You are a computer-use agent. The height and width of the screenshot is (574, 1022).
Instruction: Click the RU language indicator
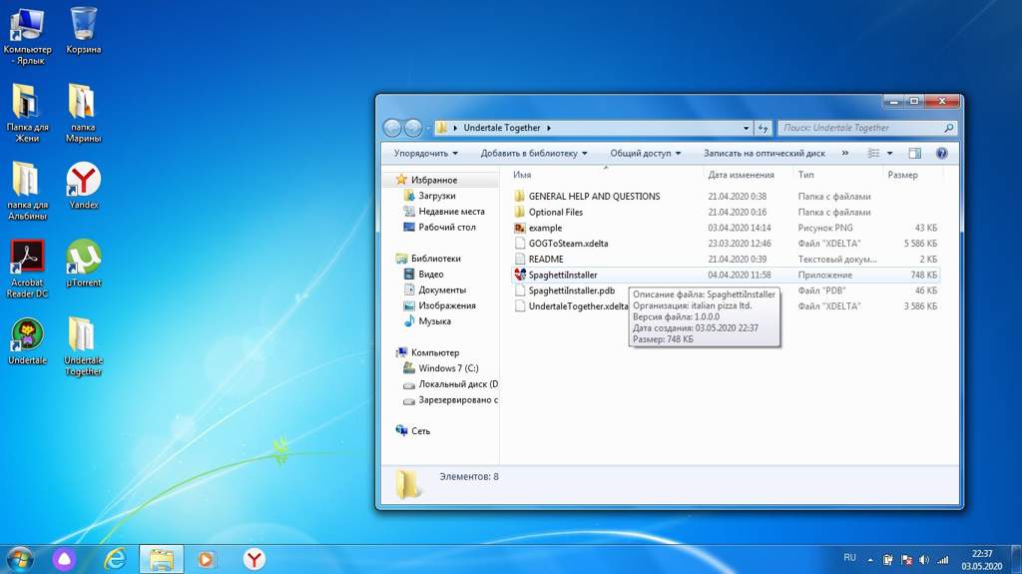pos(849,558)
